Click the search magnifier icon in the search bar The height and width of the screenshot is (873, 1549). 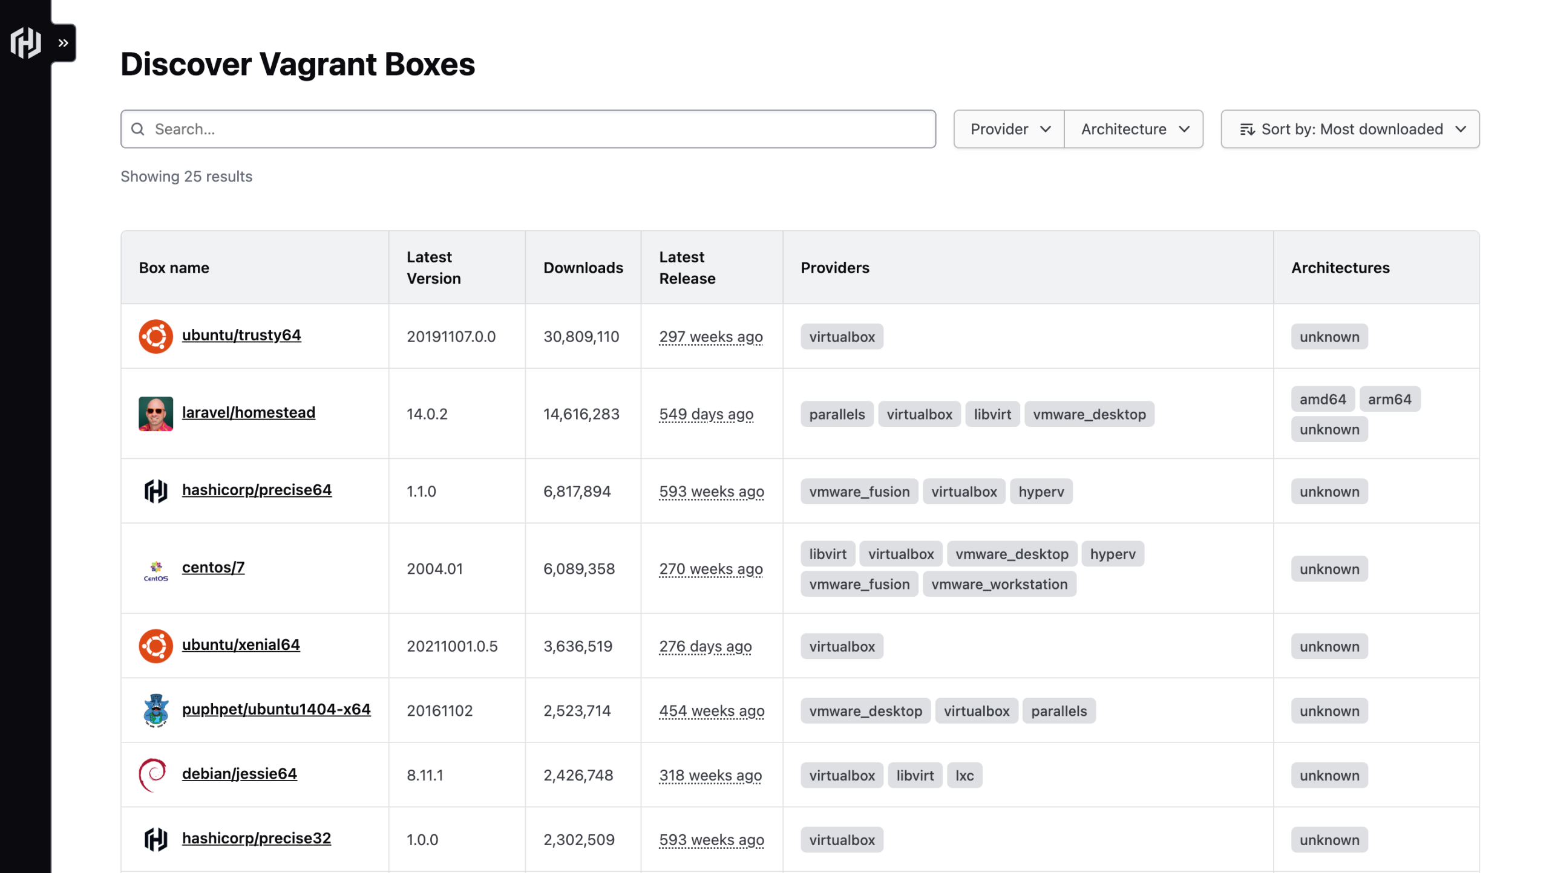pyautogui.click(x=137, y=129)
